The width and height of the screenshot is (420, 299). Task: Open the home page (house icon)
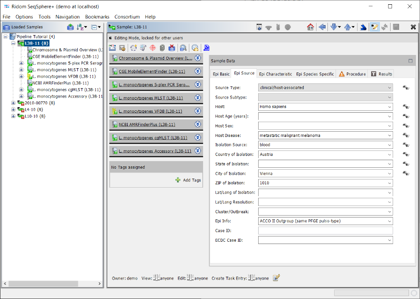310,27
